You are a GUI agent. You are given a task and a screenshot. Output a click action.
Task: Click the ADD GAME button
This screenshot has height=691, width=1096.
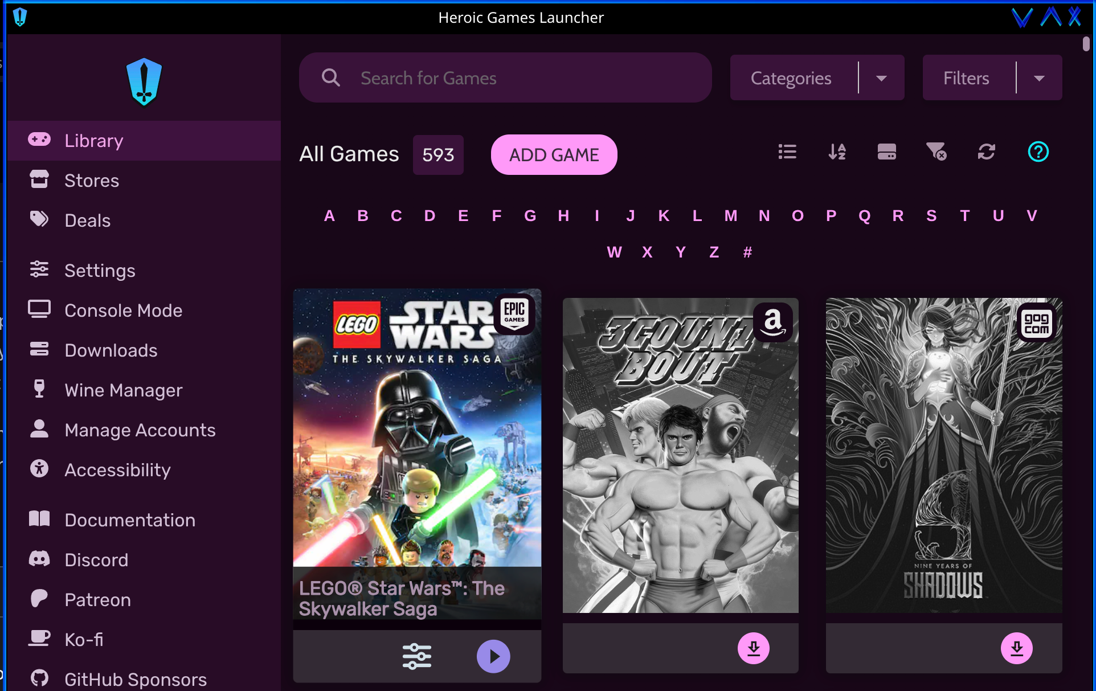[x=554, y=154]
